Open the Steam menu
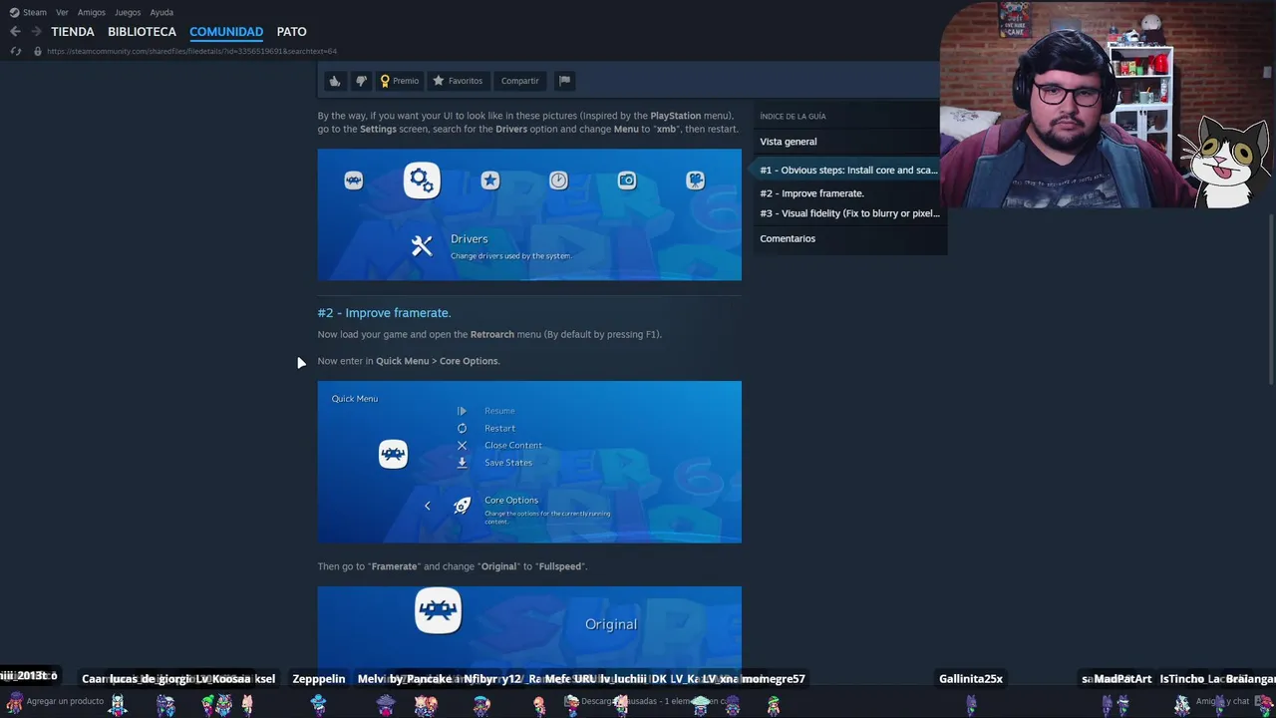Viewport: 1276px width, 718px height. pyautogui.click(x=35, y=12)
